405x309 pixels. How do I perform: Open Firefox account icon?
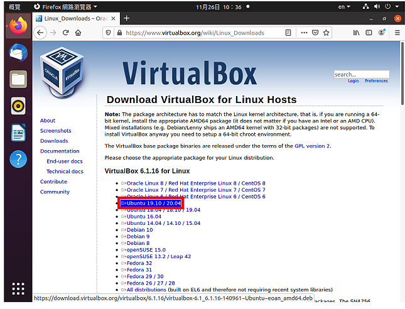(x=382, y=33)
